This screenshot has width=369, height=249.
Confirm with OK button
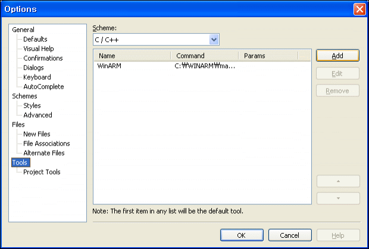point(242,235)
